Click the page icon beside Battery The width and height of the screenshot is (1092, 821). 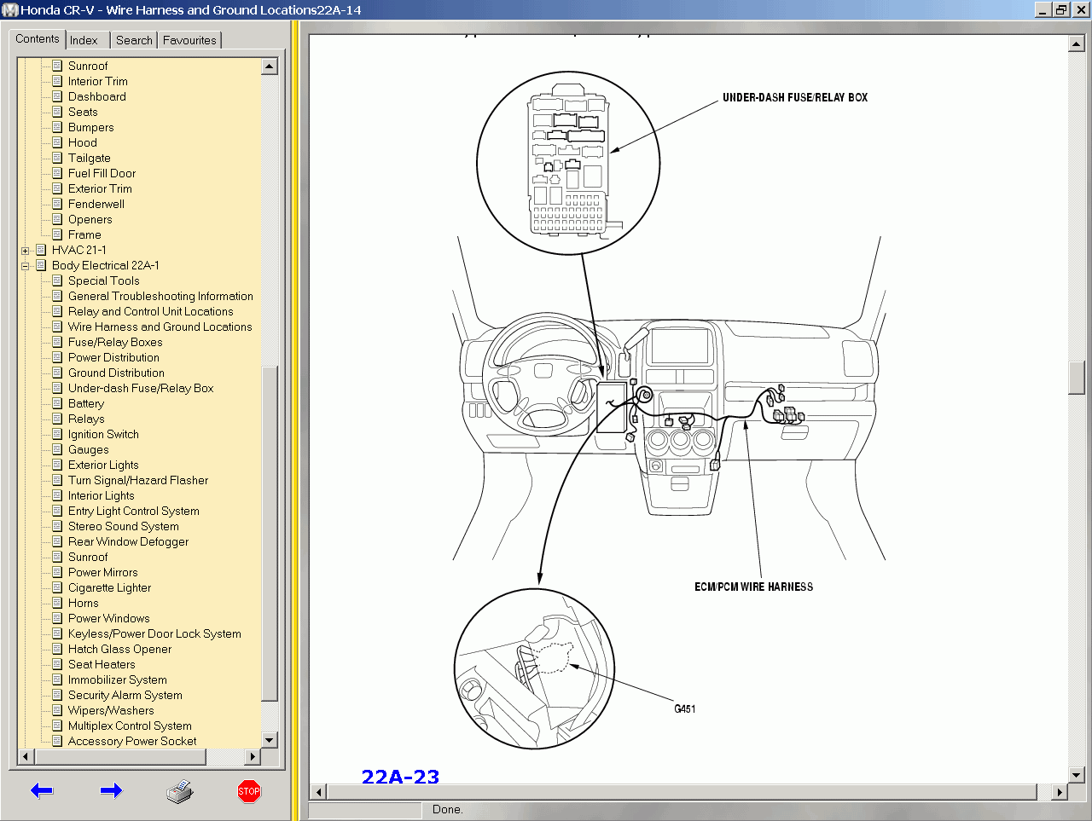(x=57, y=403)
